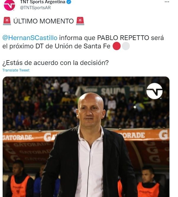Click the red circle emoji

(116, 46)
